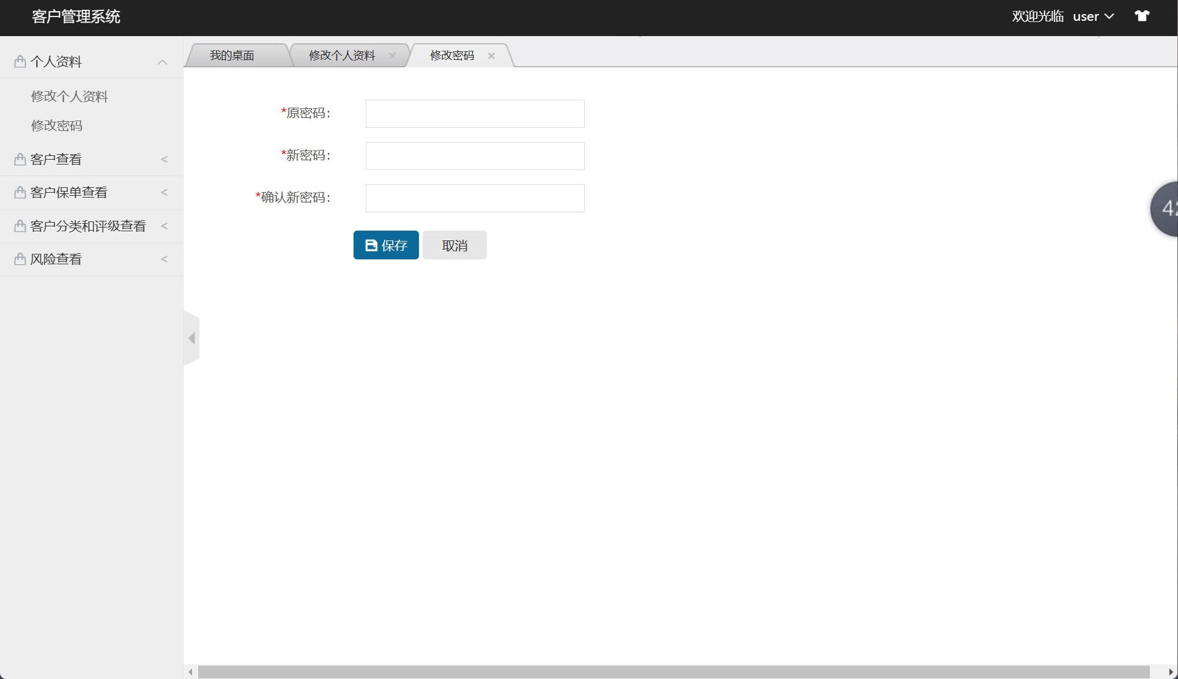Click lock icon beside 客户查看
1178x679 pixels.
click(x=20, y=160)
